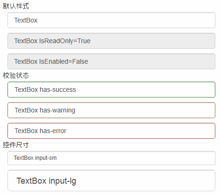The height and width of the screenshot is (194, 220).
Task: Click the large TextBox input-lg field
Action: click(111, 180)
